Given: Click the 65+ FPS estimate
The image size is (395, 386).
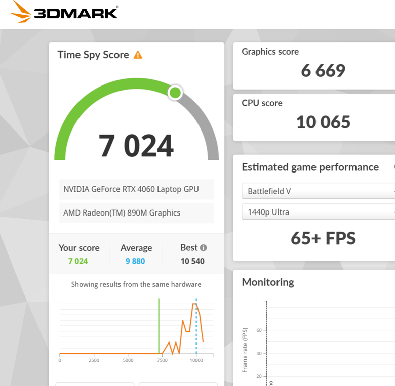Looking at the screenshot, I should 323,238.
